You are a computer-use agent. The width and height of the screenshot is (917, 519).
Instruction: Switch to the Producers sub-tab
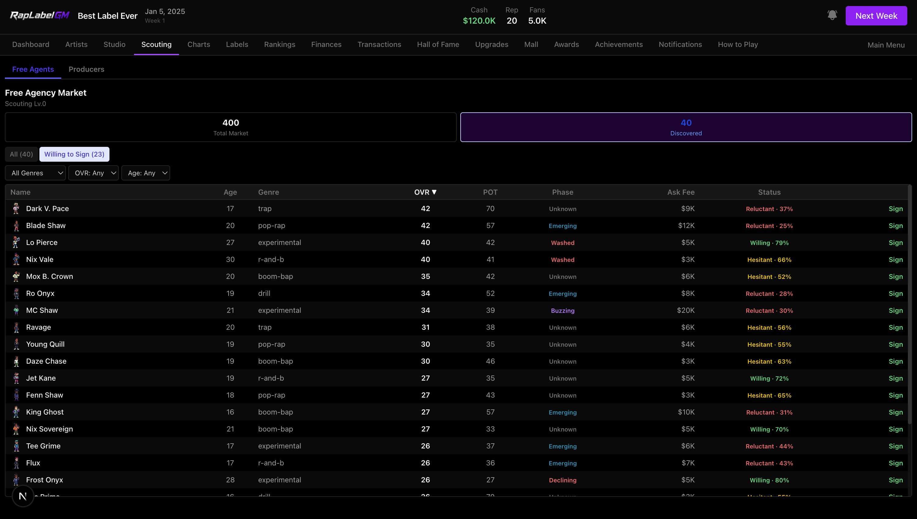click(86, 69)
